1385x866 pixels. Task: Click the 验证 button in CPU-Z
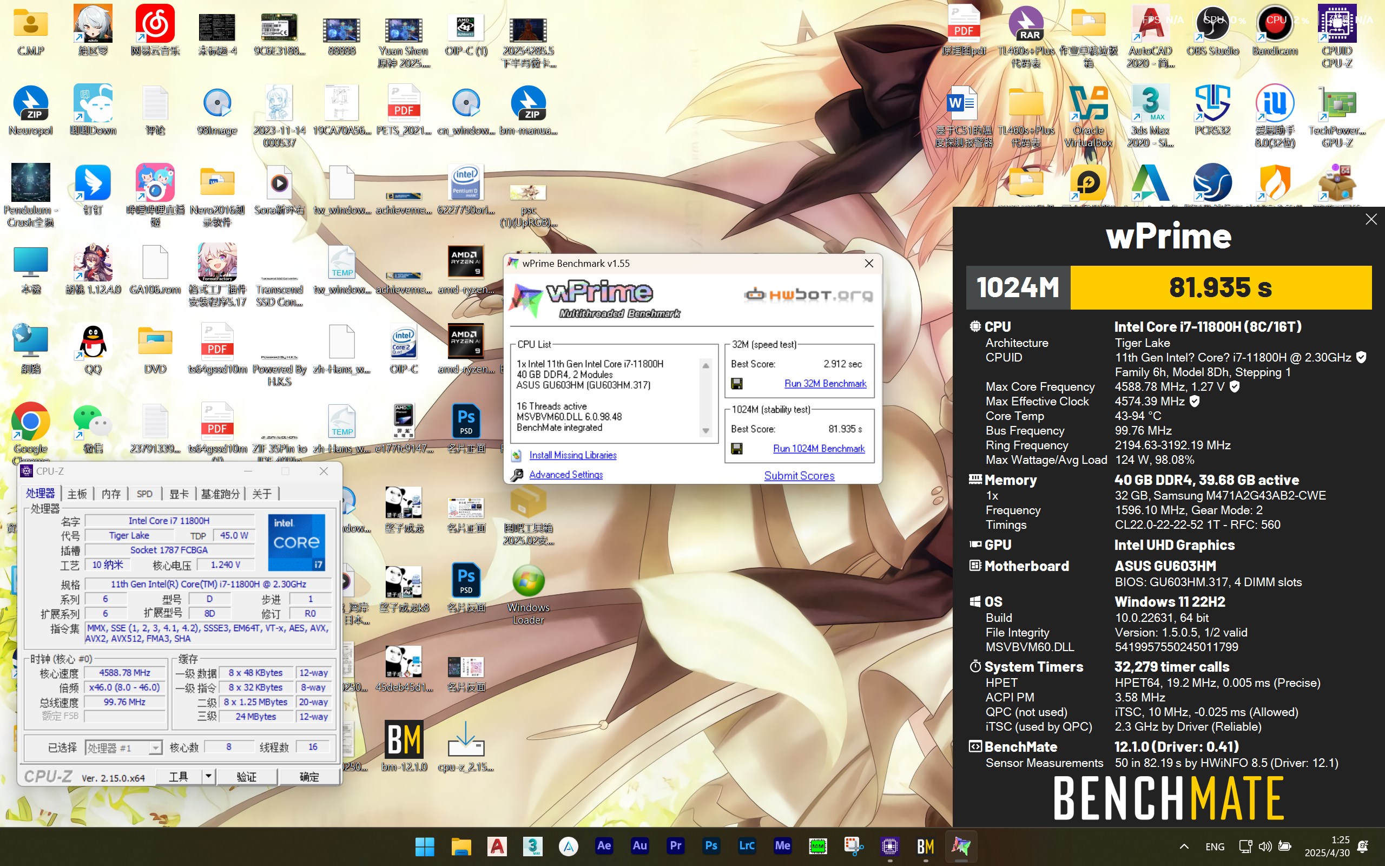[x=247, y=777]
